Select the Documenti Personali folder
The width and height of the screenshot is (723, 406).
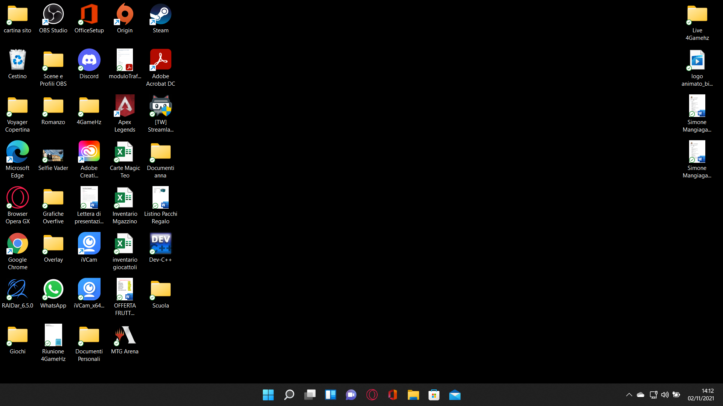[89, 344]
